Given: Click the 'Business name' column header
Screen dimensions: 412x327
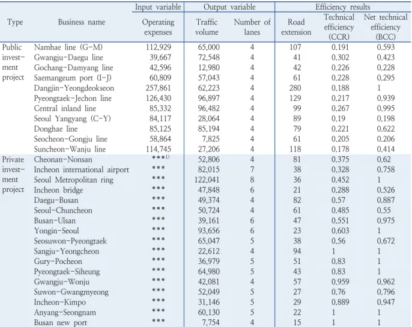Looking at the screenshot, I should coord(82,22).
